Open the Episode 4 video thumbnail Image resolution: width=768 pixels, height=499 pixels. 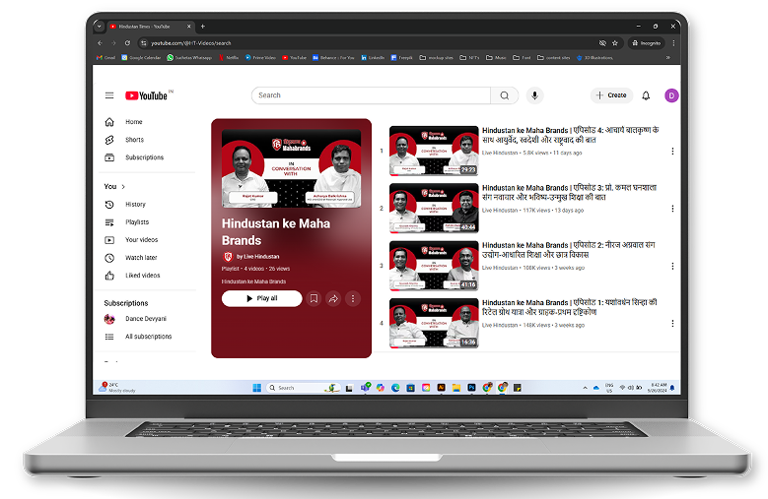(434, 151)
